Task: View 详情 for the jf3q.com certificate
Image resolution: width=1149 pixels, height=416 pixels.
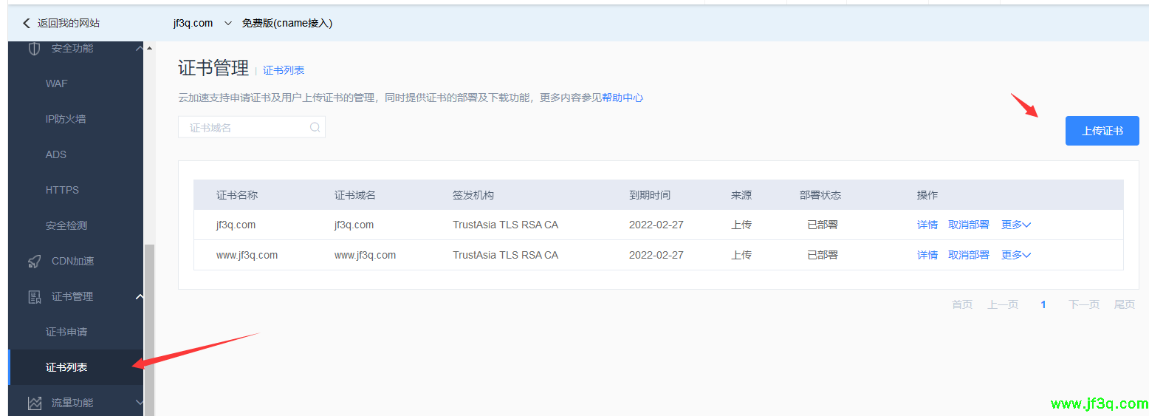Action: 927,225
